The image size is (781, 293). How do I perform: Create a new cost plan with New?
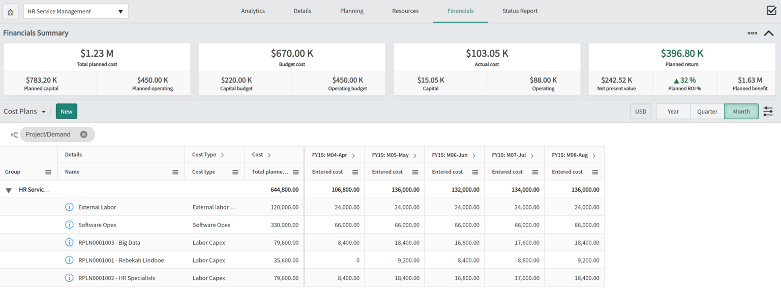pos(66,111)
